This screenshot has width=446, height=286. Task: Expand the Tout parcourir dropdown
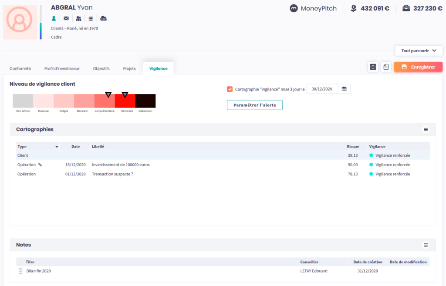click(x=419, y=51)
